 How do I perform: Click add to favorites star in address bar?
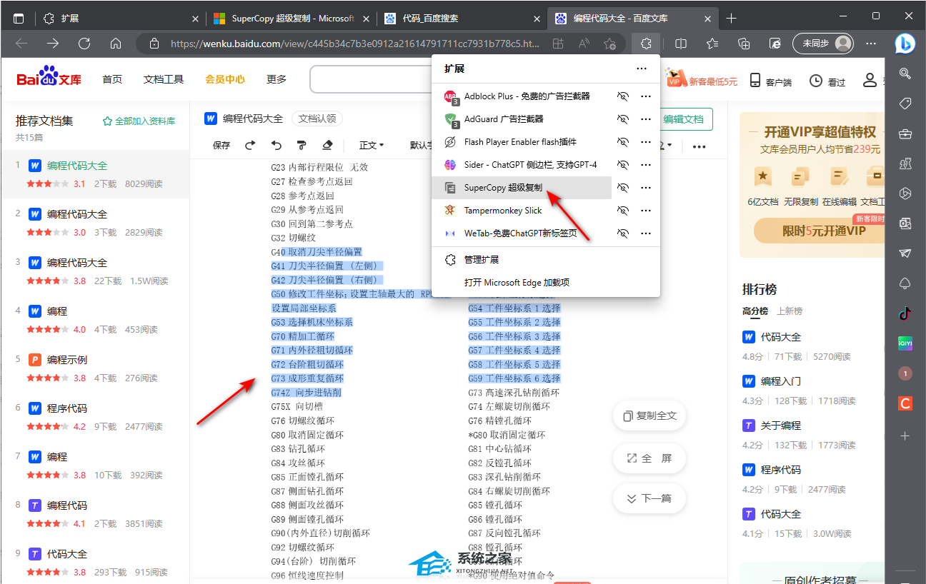tap(609, 44)
